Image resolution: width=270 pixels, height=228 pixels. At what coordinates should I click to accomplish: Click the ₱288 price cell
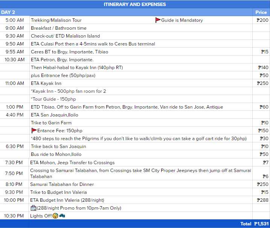(x=261, y=200)
